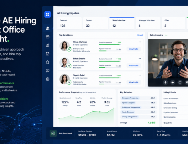Open the analytics chart icon in sidebar
The image size is (188, 144).
coord(48,45)
